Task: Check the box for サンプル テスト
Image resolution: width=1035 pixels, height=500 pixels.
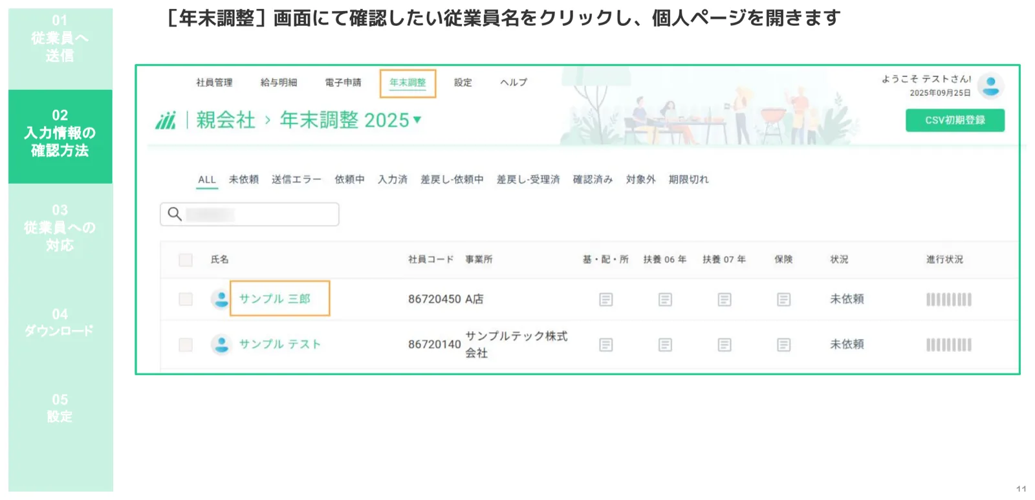Action: (x=186, y=345)
